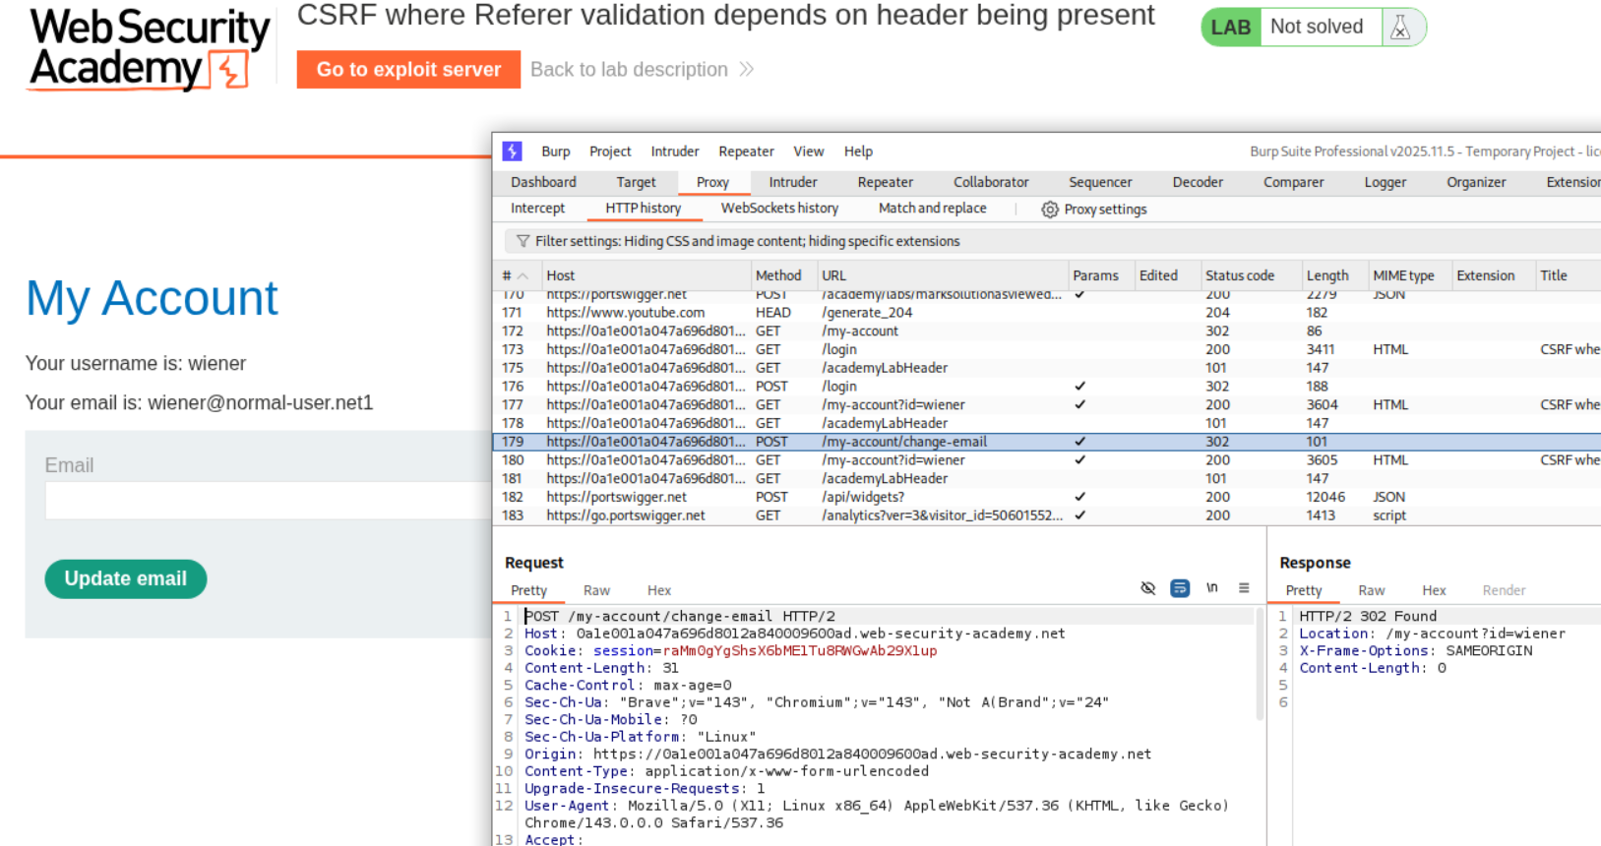Click the Burp Suite lightning logo icon
Viewport: 1601px width, 846px height.
(x=512, y=151)
